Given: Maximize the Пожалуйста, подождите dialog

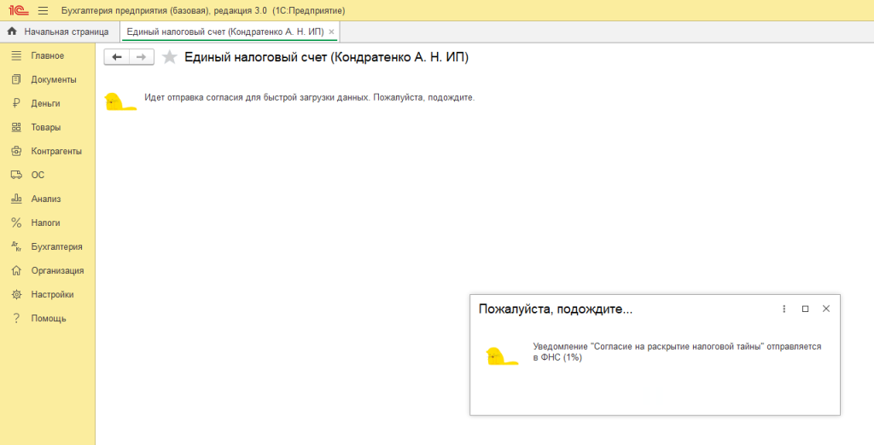Looking at the screenshot, I should (805, 309).
